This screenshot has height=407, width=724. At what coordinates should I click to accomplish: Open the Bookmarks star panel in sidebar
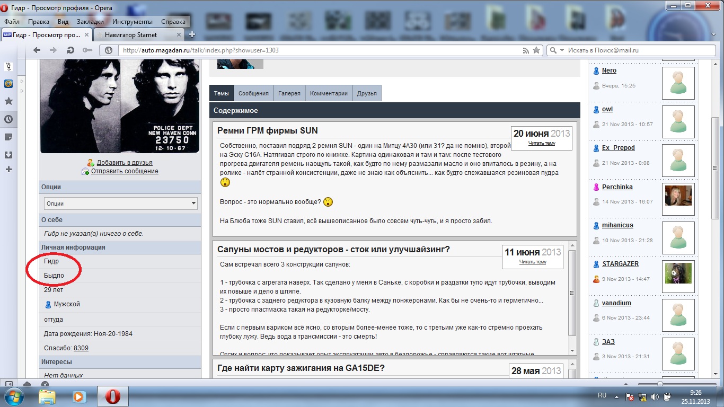(8, 101)
